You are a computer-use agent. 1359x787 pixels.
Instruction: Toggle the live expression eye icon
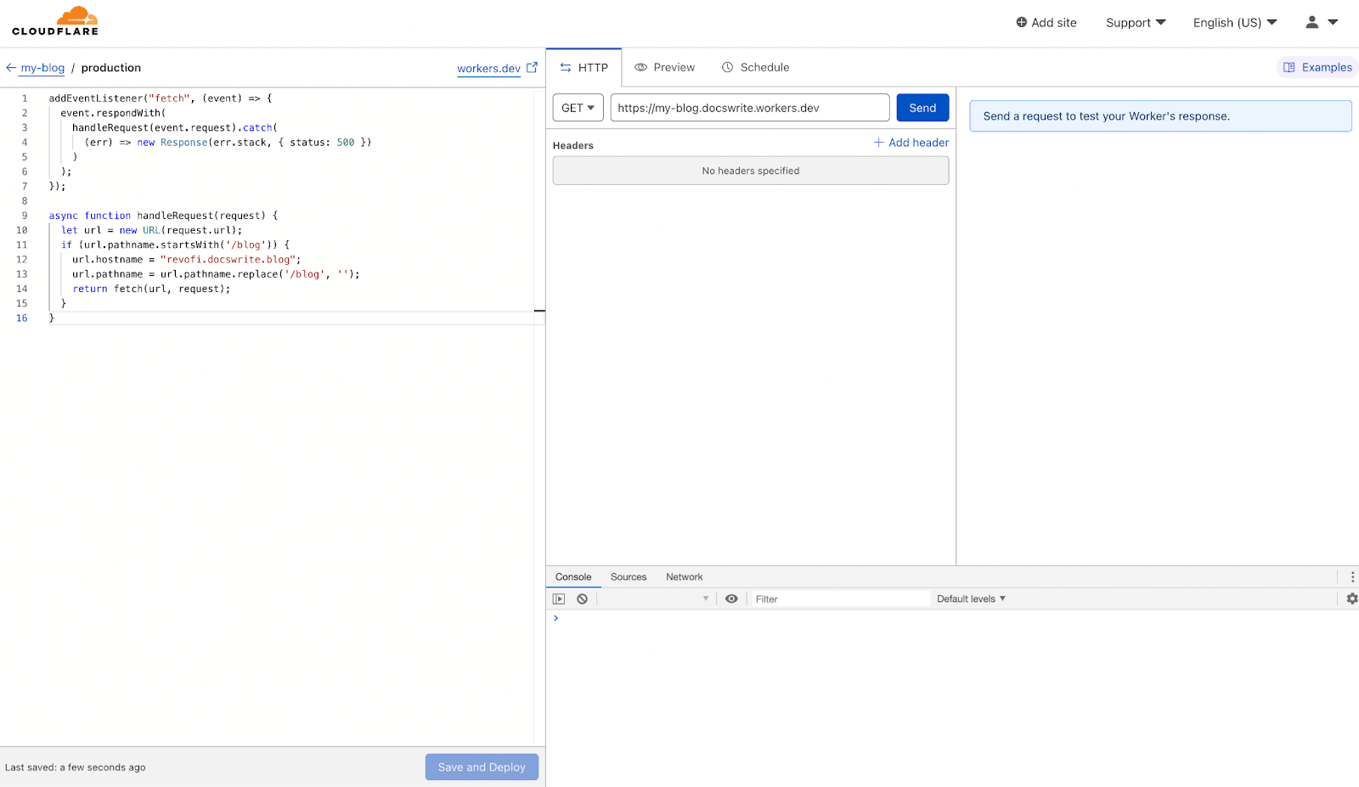click(x=731, y=599)
